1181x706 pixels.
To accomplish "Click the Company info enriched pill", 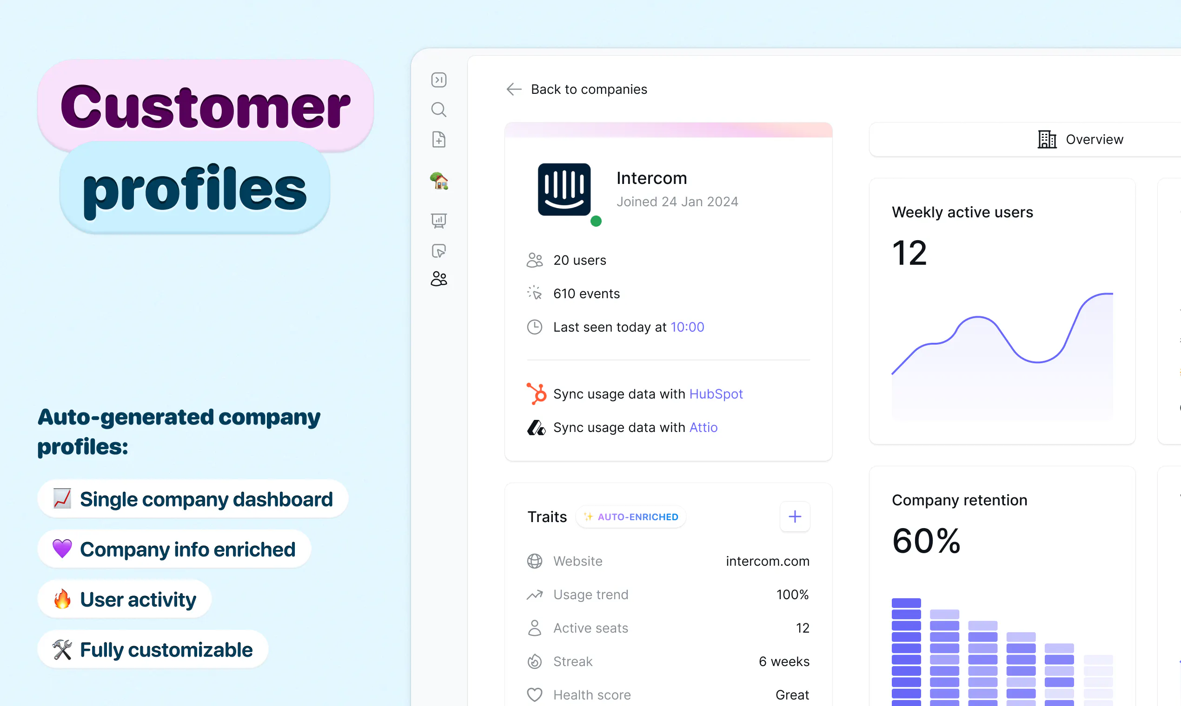I will click(174, 549).
